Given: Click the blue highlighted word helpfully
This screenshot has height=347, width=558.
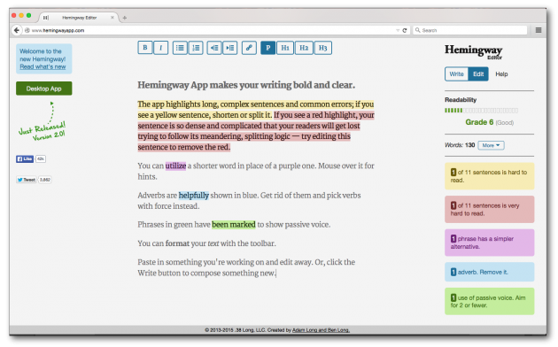Looking at the screenshot, I should 194,195.
